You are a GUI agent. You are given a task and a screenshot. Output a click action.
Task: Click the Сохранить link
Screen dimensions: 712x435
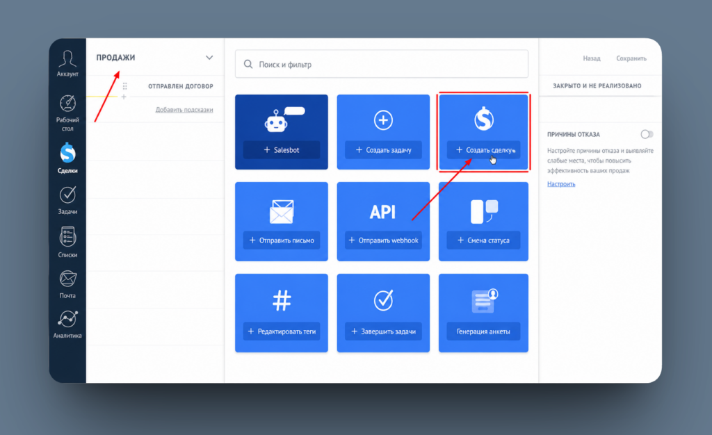(631, 58)
